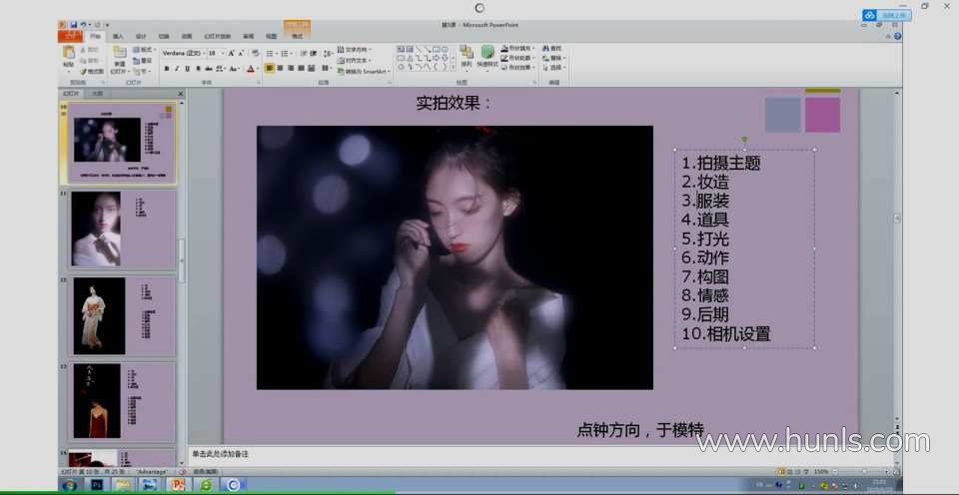Click green browser icon in taskbar

(206, 485)
